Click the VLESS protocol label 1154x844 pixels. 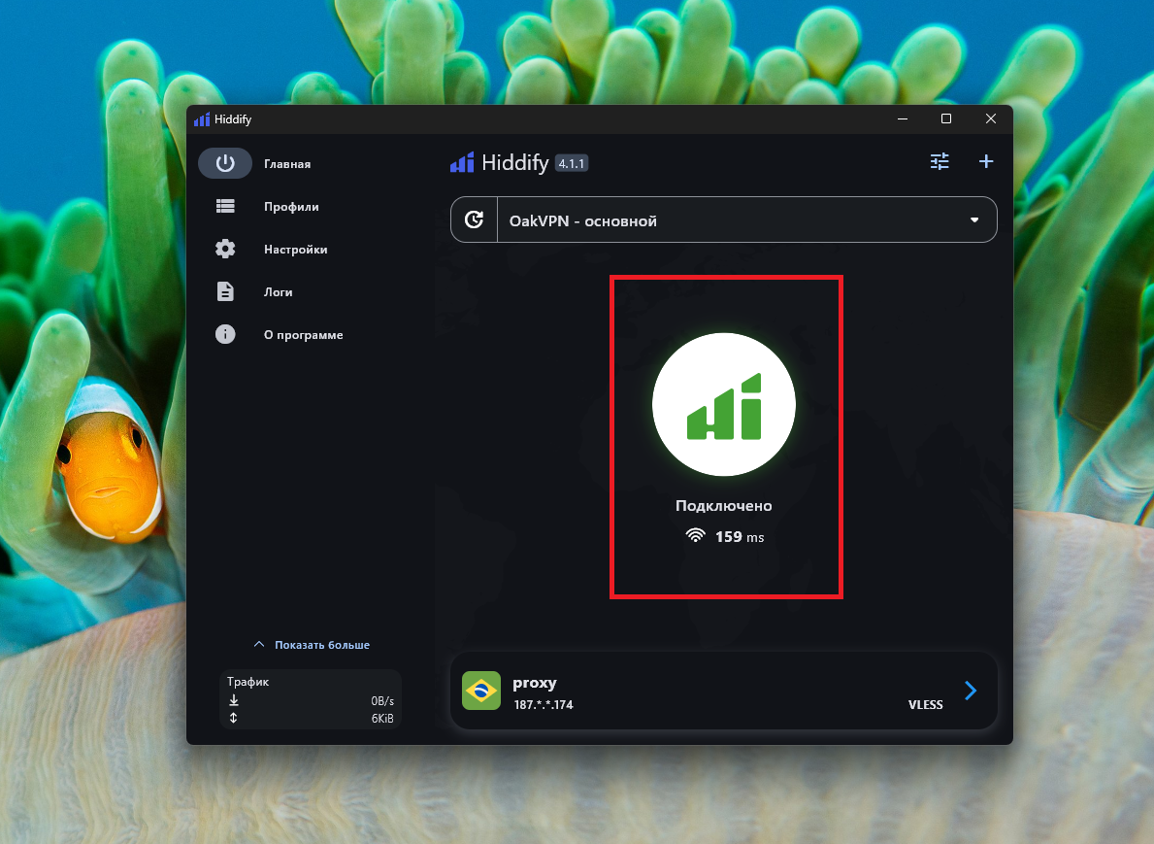[925, 704]
